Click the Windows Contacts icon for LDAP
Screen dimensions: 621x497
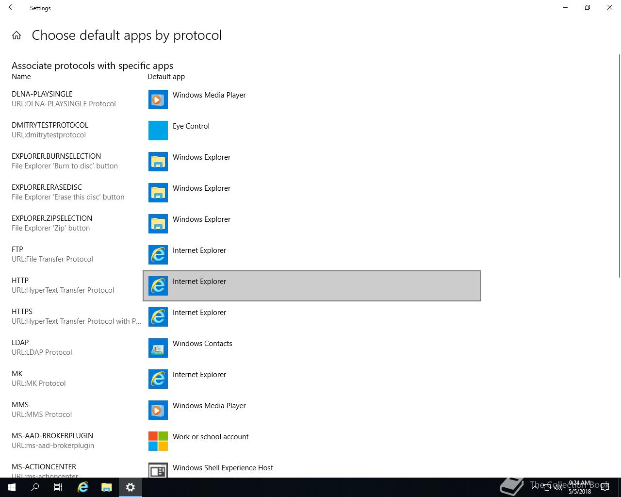[x=158, y=348]
